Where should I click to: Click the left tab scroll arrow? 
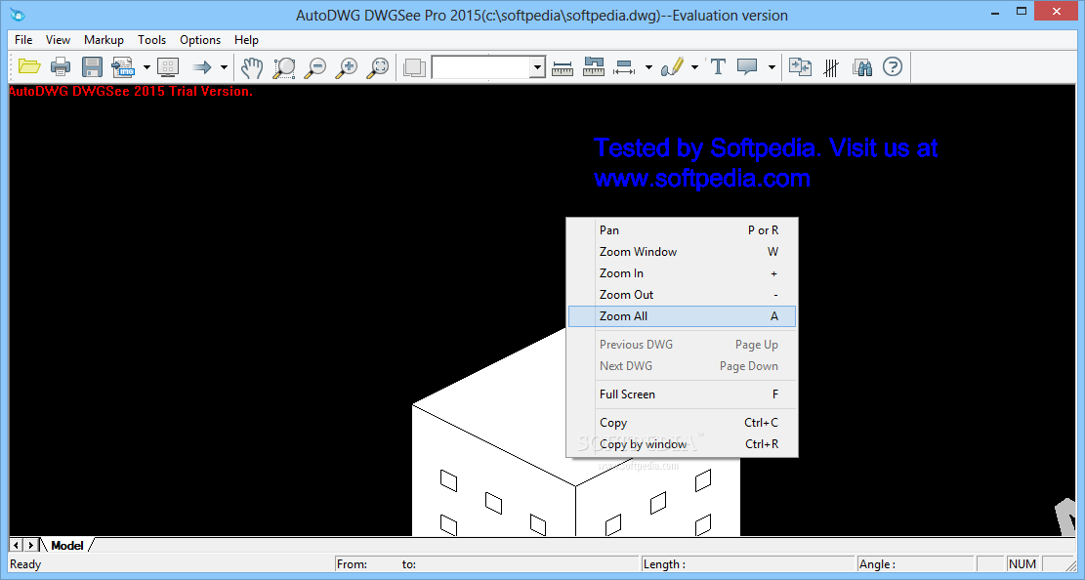coord(16,546)
